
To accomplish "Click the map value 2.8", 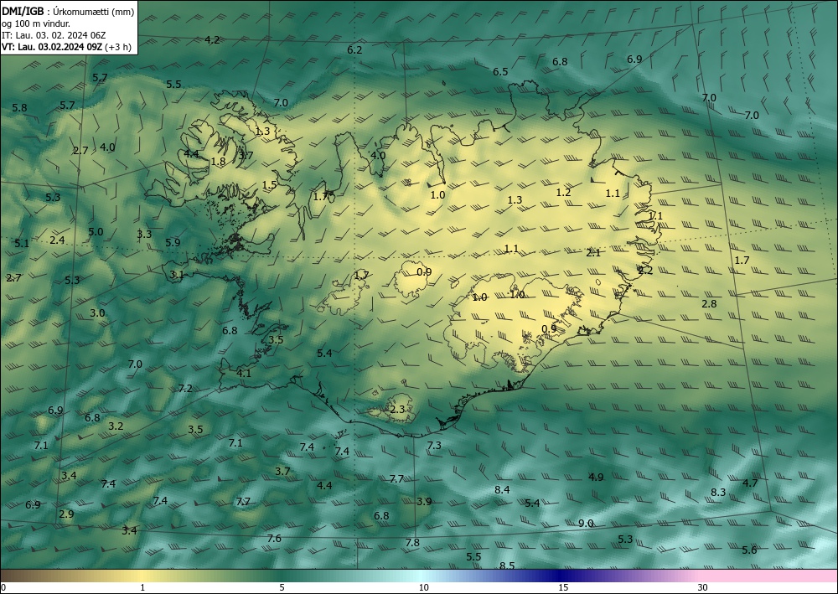I will point(709,303).
